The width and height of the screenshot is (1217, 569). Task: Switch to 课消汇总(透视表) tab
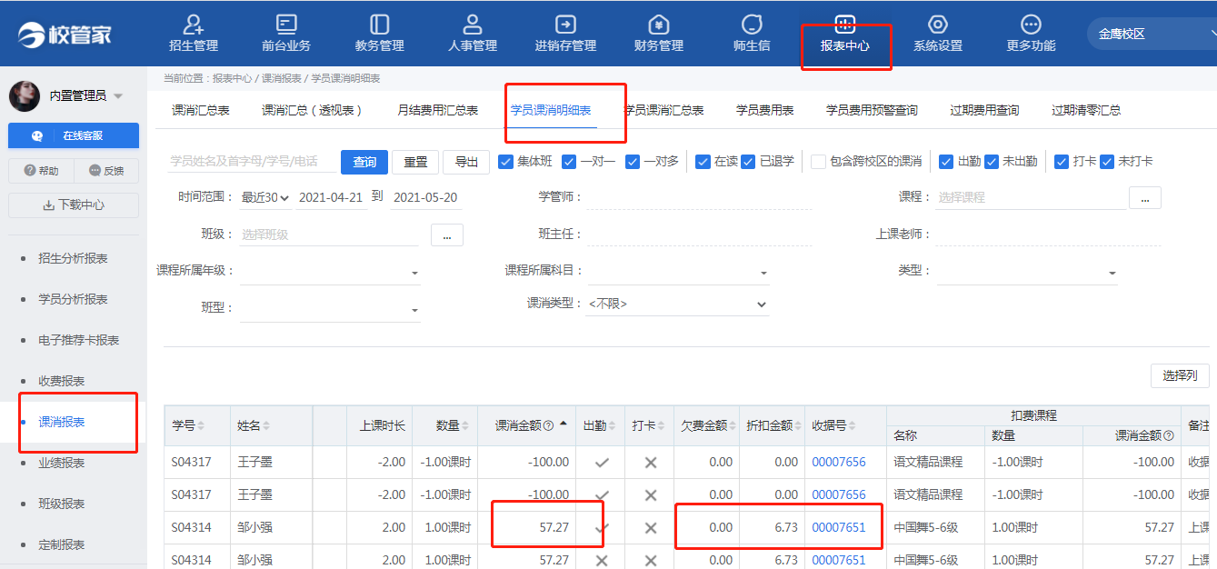[313, 110]
